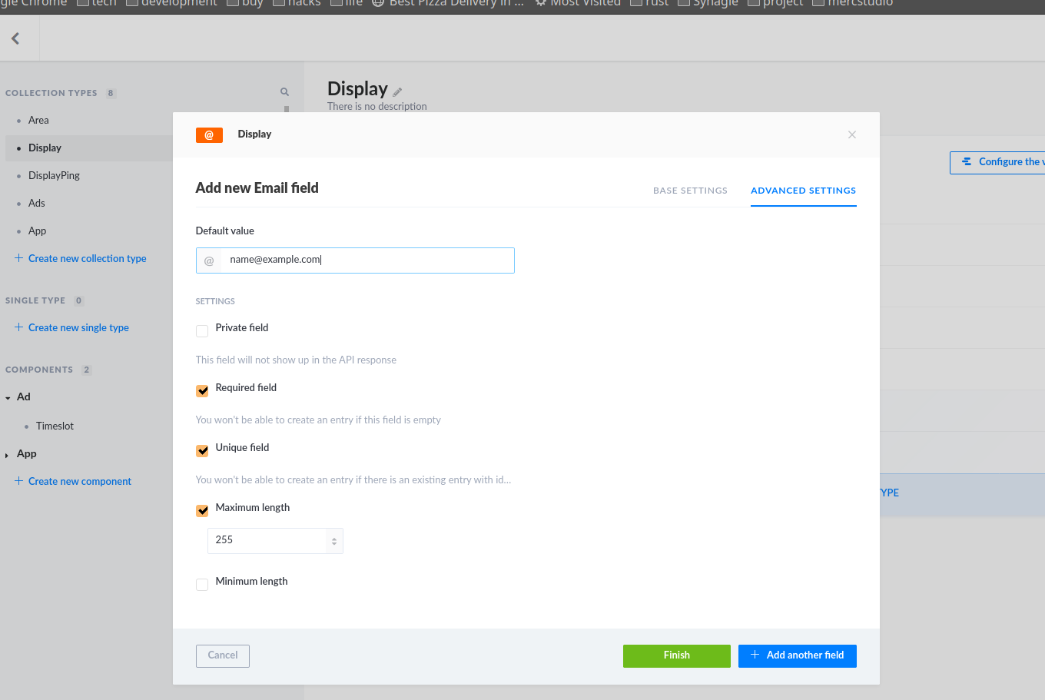Click the maximum length number stepper arrows
The image size is (1045, 700).
[334, 541]
